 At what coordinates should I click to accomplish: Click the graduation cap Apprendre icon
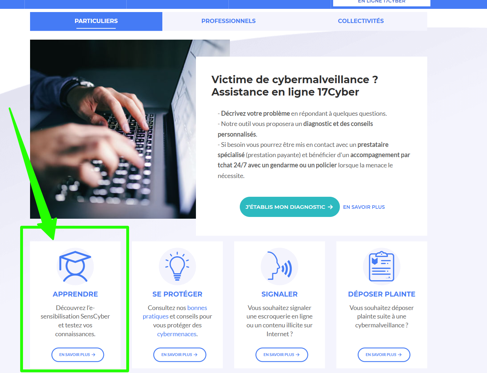75,266
